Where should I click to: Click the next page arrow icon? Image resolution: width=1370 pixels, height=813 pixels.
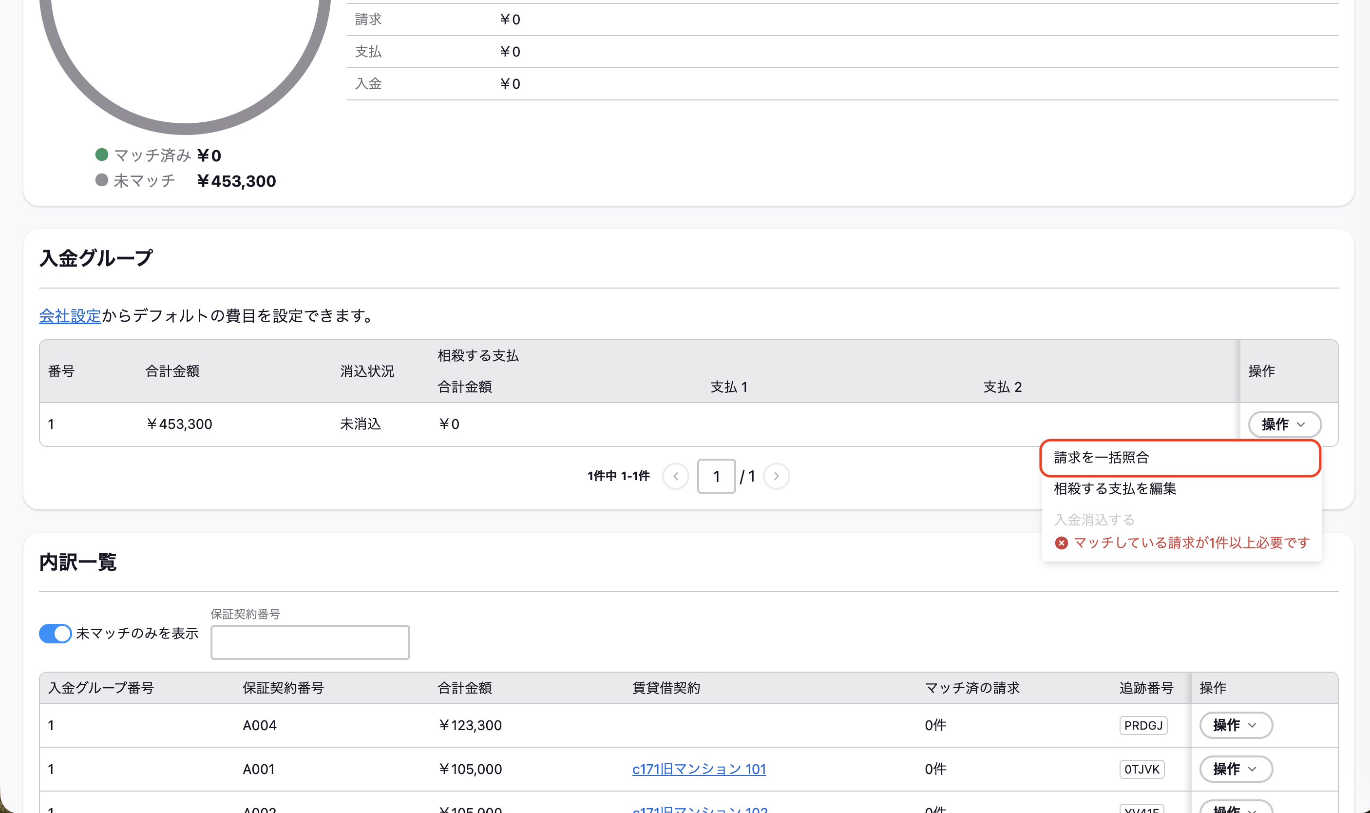(x=776, y=476)
